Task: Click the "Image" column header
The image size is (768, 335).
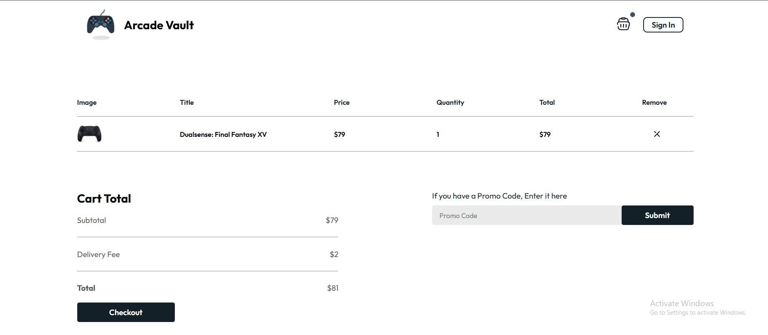Action: coord(87,103)
